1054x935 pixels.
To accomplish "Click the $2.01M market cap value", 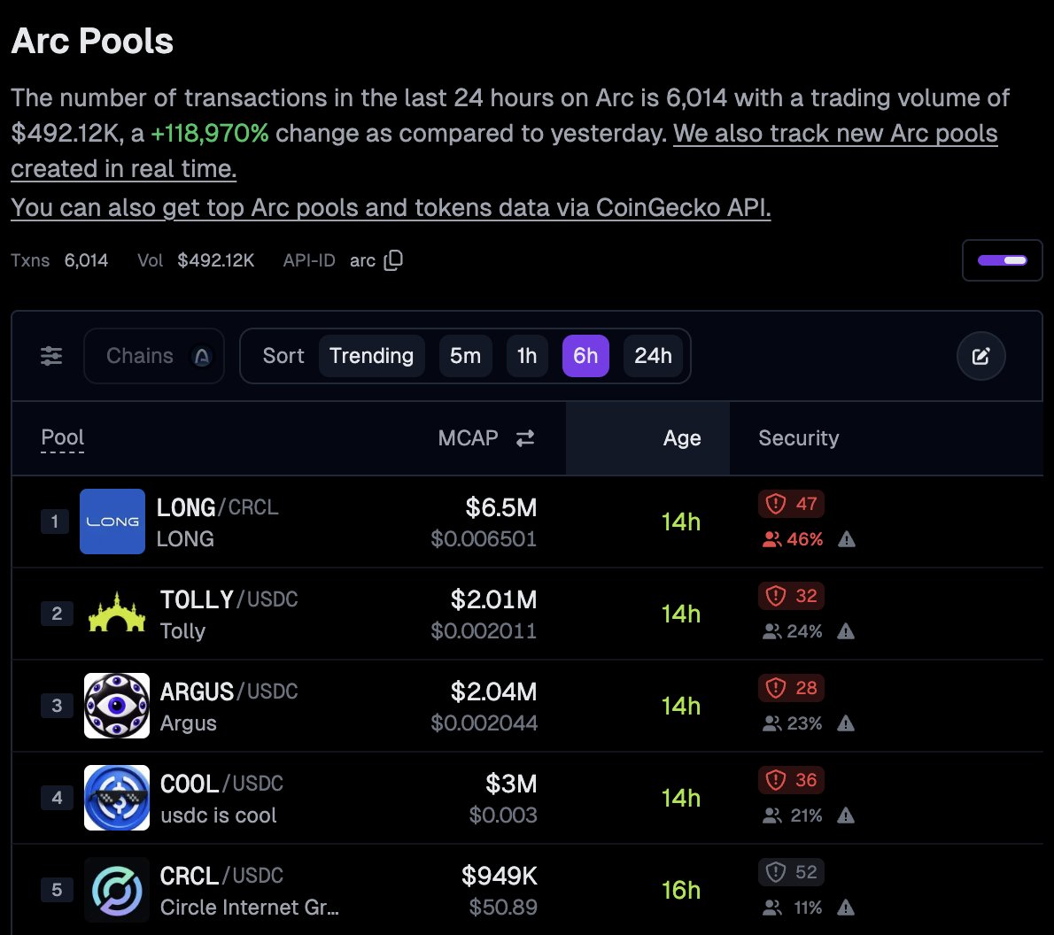I will click(493, 599).
